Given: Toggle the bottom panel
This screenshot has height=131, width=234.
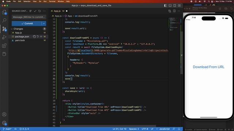Looking at the screenshot, I should pos(170,5).
